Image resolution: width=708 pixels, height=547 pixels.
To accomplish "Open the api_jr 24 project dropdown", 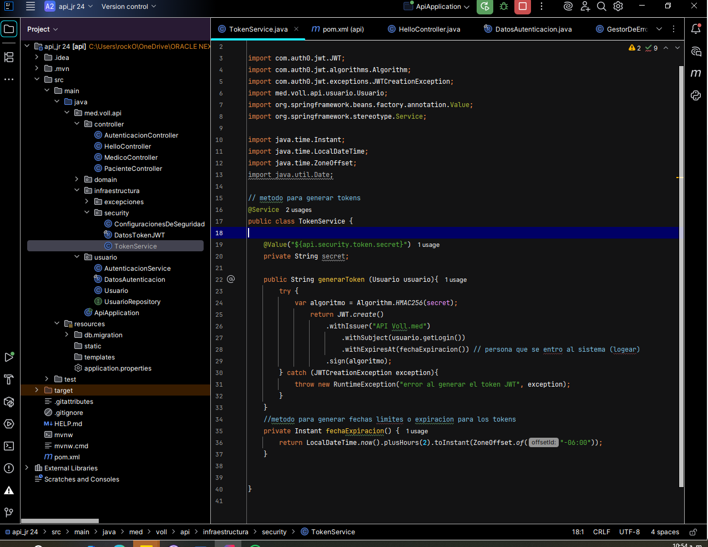I will tap(69, 7).
